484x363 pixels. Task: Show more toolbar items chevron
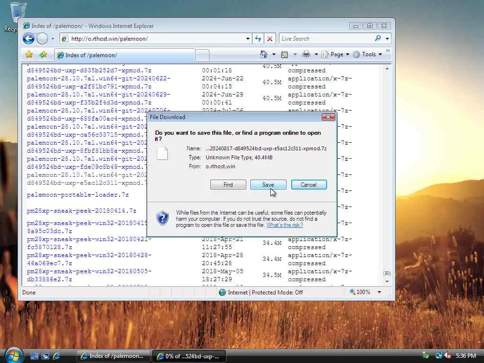coord(388,50)
